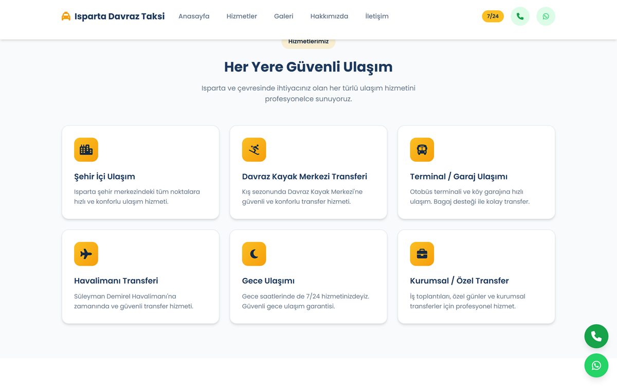Click the Terminal / Garaj Ulaşımı title
617x386 pixels.
point(459,177)
